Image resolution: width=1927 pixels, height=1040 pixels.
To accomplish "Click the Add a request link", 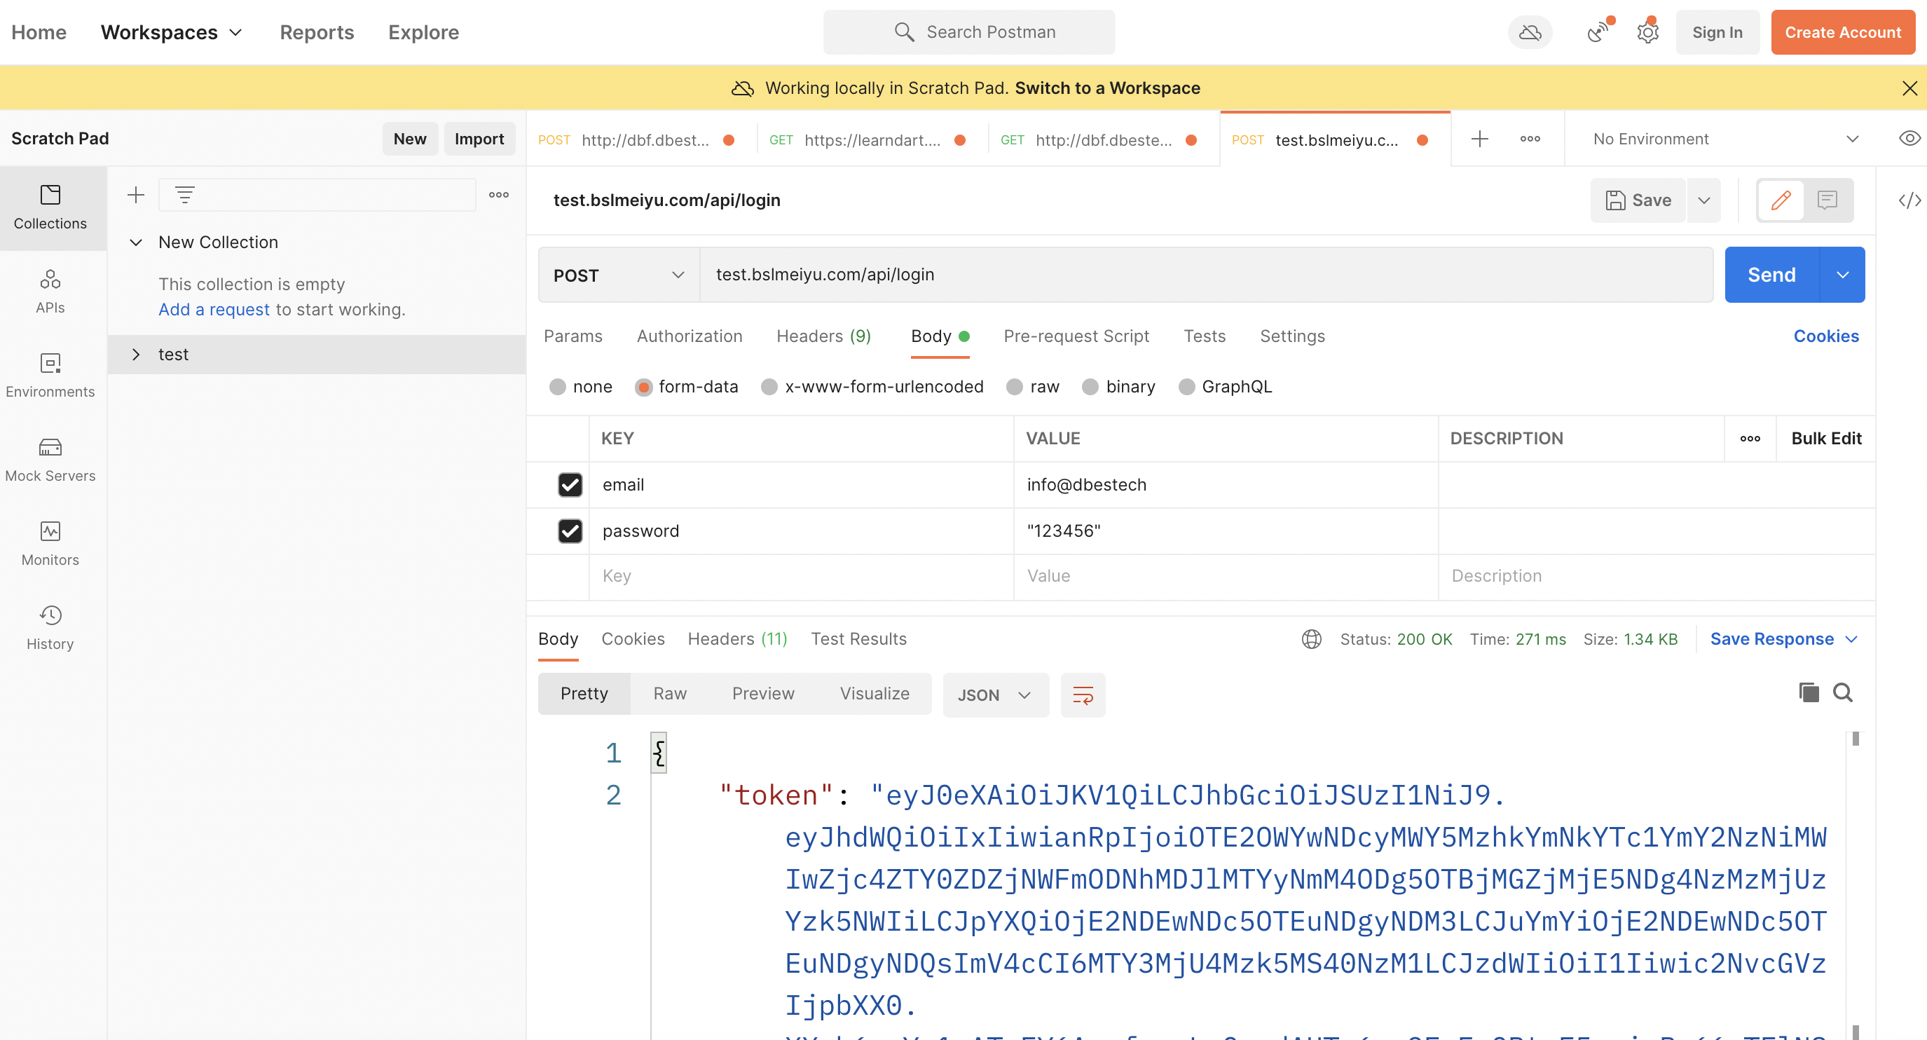I will point(214,310).
